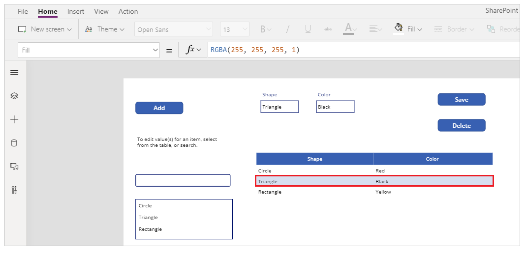Open the layers tree view icon in sidebar

click(x=14, y=96)
